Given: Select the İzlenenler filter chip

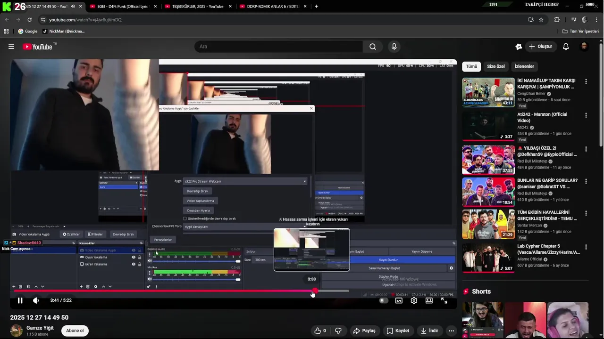Looking at the screenshot, I should [524, 66].
